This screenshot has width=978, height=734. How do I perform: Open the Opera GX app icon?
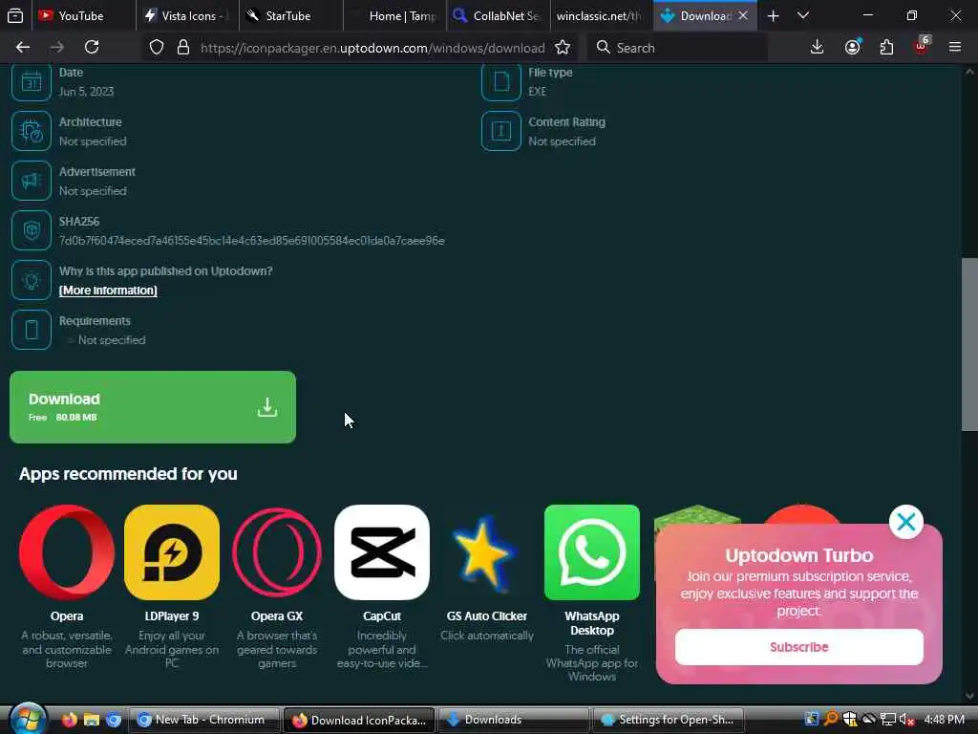[277, 552]
